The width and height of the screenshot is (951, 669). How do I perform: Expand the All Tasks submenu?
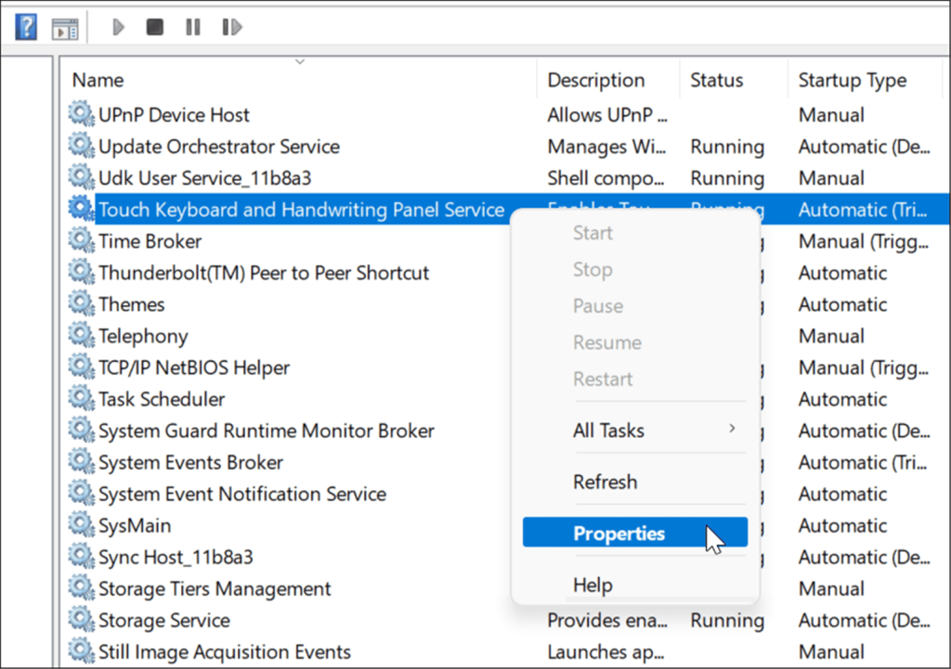(635, 431)
